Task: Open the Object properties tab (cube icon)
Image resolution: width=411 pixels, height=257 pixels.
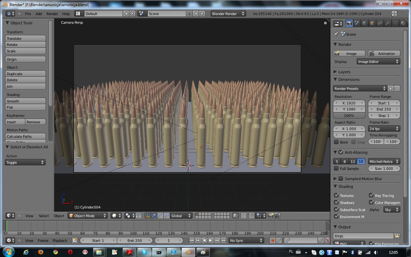Action: pos(372,23)
